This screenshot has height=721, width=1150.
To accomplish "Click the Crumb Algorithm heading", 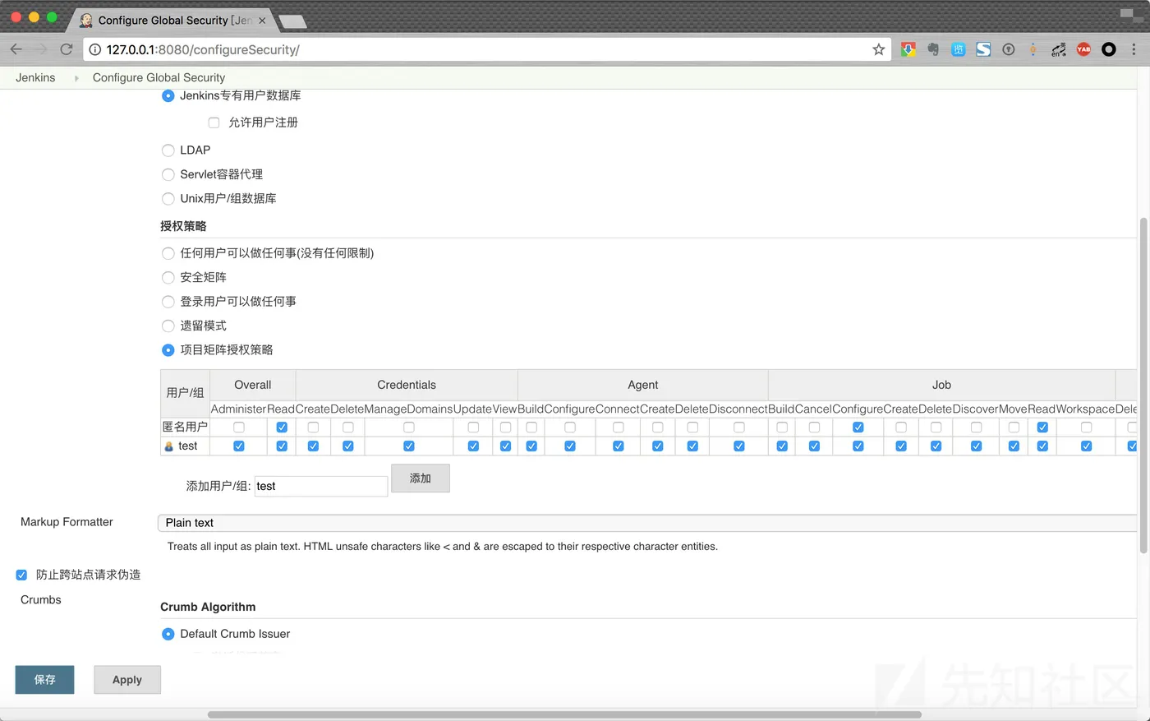I will (x=208, y=607).
